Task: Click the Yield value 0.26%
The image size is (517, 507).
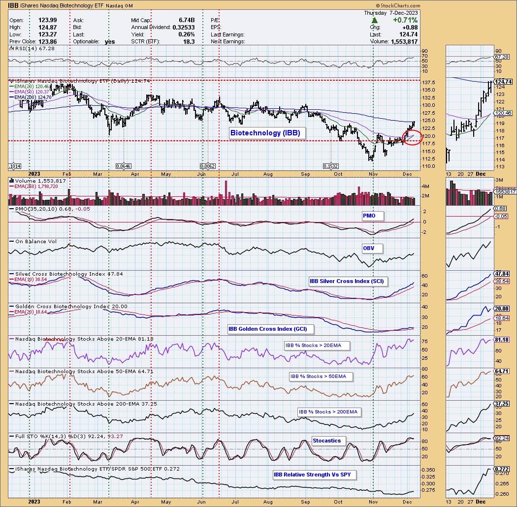Action: click(187, 34)
